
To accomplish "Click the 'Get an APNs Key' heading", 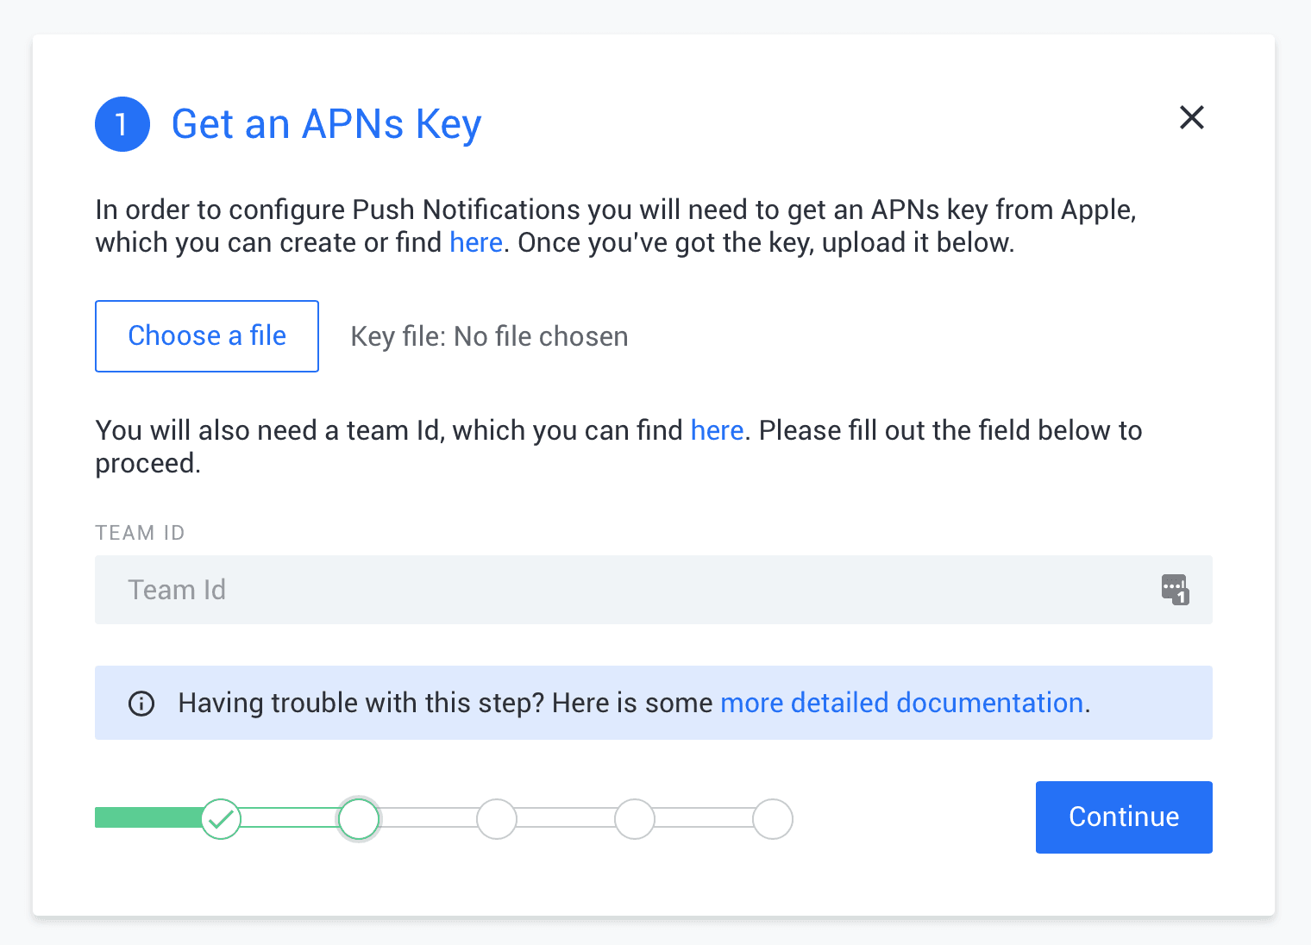I will pyautogui.click(x=326, y=123).
